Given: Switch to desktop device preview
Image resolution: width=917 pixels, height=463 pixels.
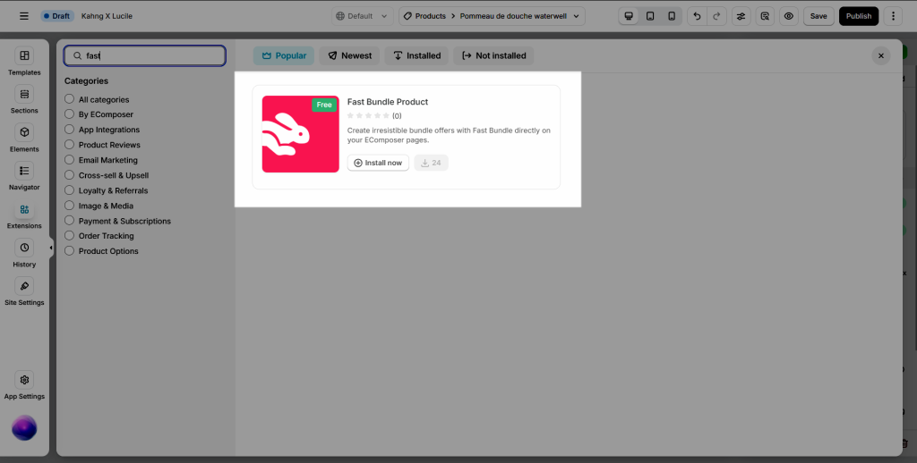Looking at the screenshot, I should pyautogui.click(x=629, y=16).
